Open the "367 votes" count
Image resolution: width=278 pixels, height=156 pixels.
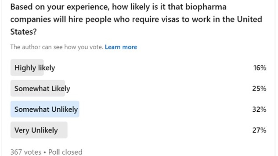tap(26, 152)
